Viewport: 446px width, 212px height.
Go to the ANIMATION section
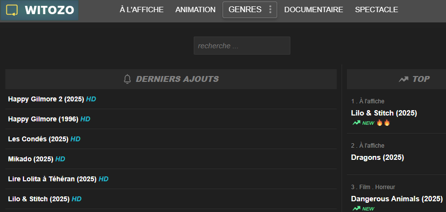(x=195, y=10)
